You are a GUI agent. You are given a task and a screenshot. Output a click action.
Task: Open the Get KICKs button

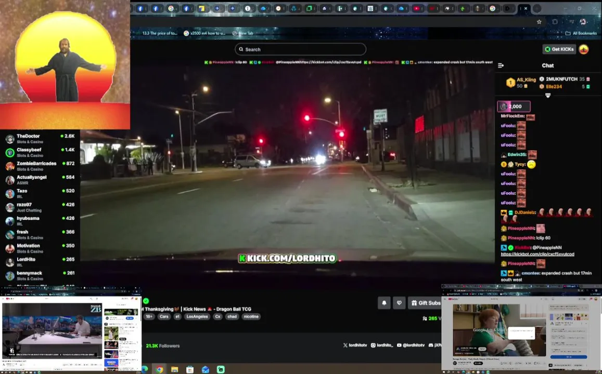(x=559, y=49)
